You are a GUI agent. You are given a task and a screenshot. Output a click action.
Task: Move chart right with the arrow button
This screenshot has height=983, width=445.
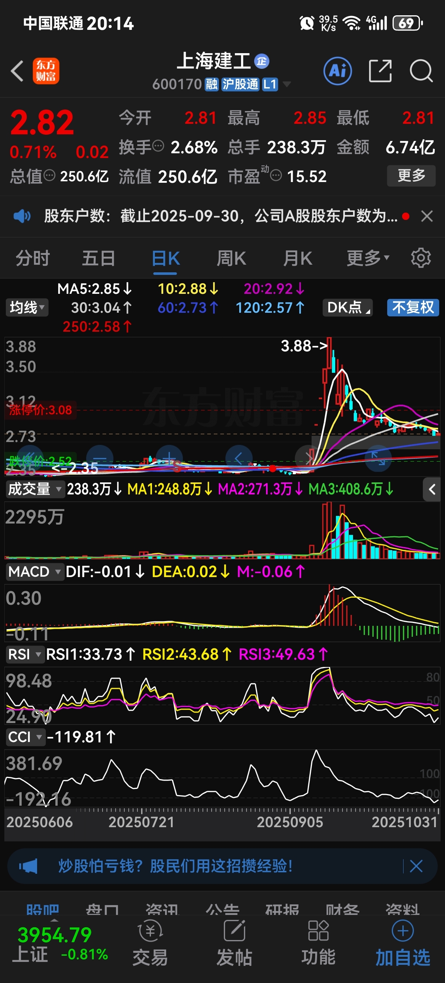(x=309, y=459)
